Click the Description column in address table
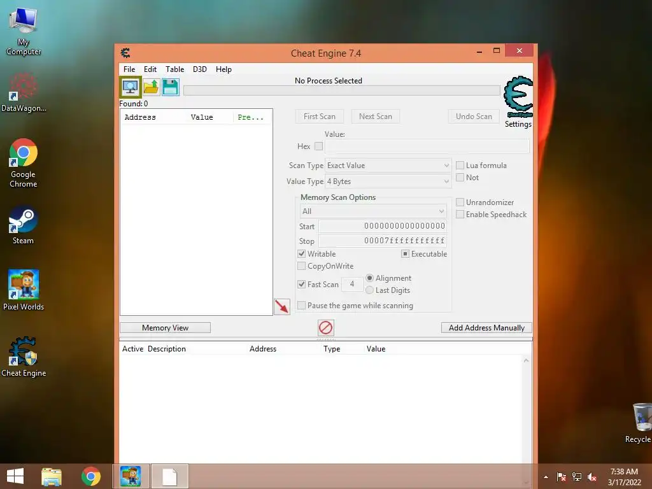 coord(167,349)
